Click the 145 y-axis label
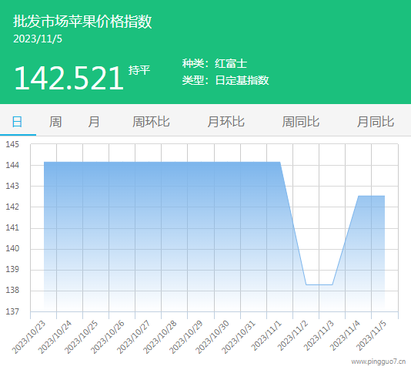Viewport: 411px width, 370px height. point(12,144)
